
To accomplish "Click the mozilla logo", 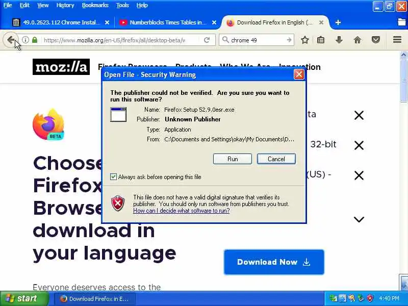I will click(61, 67).
